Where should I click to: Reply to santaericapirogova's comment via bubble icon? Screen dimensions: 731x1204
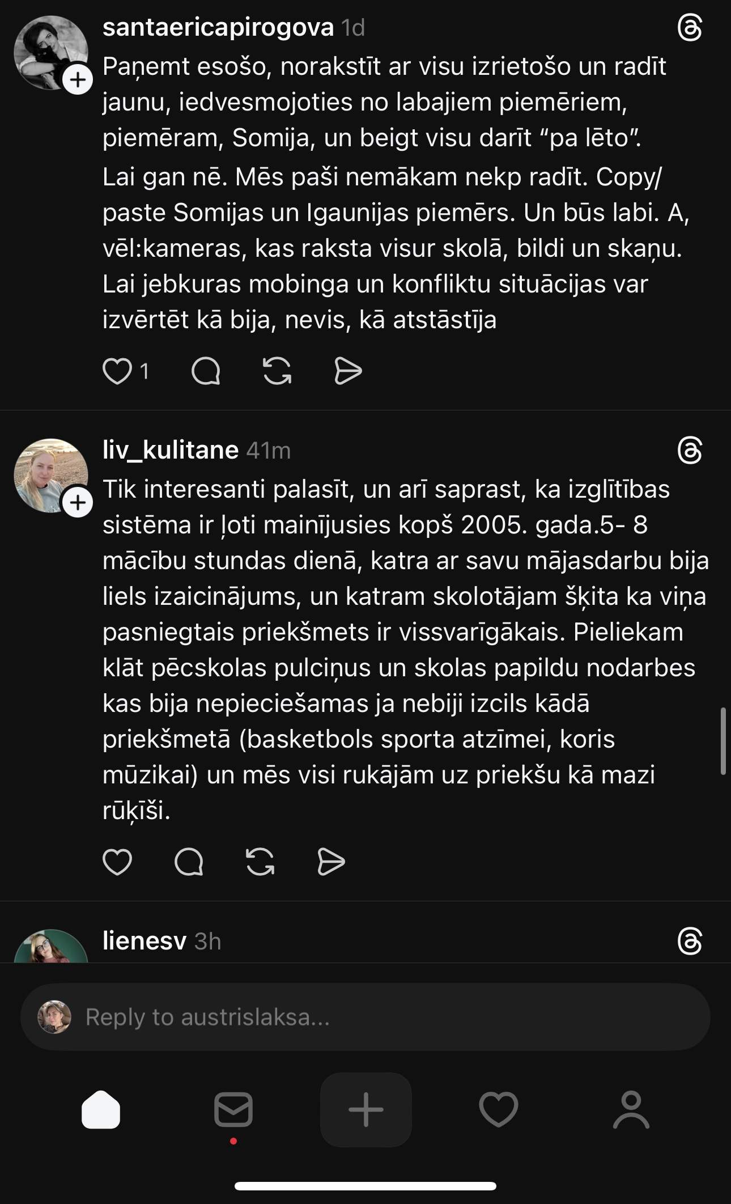pyautogui.click(x=206, y=371)
